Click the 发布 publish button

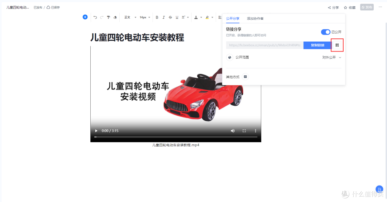[x=367, y=7]
